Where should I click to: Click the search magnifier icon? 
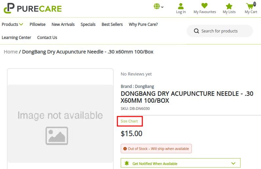click(x=196, y=31)
